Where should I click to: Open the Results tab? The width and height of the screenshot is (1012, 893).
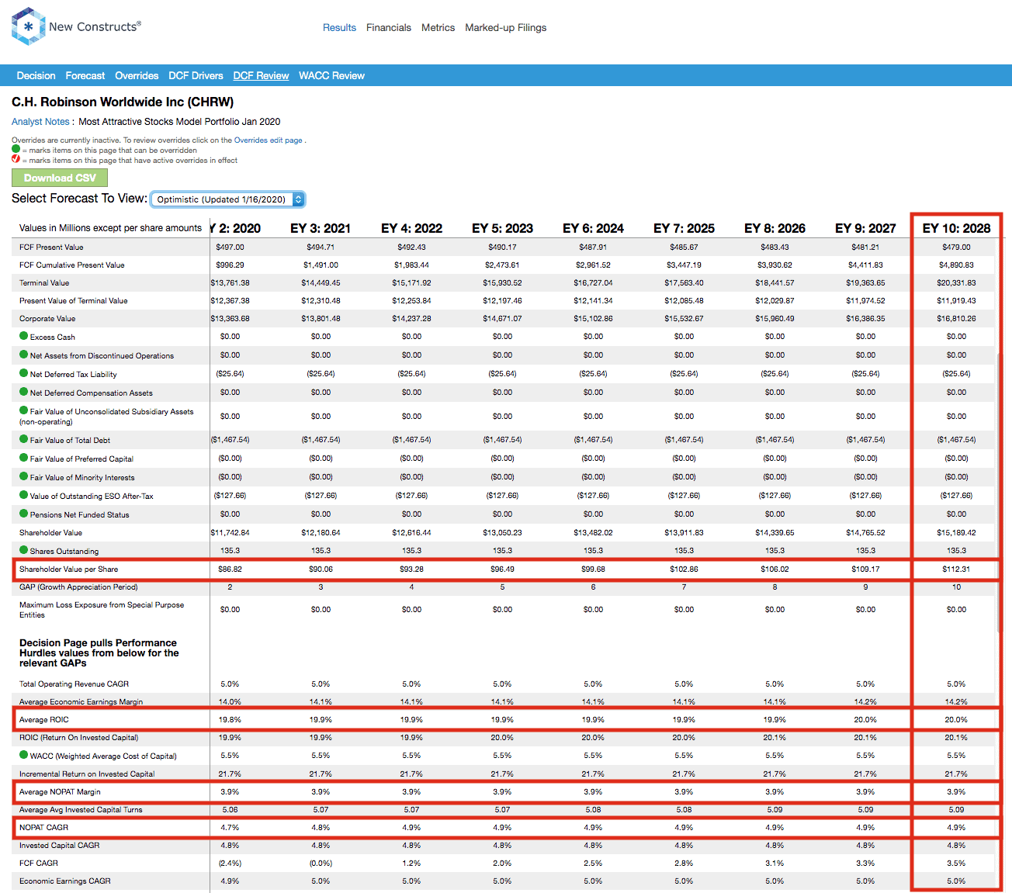(339, 27)
